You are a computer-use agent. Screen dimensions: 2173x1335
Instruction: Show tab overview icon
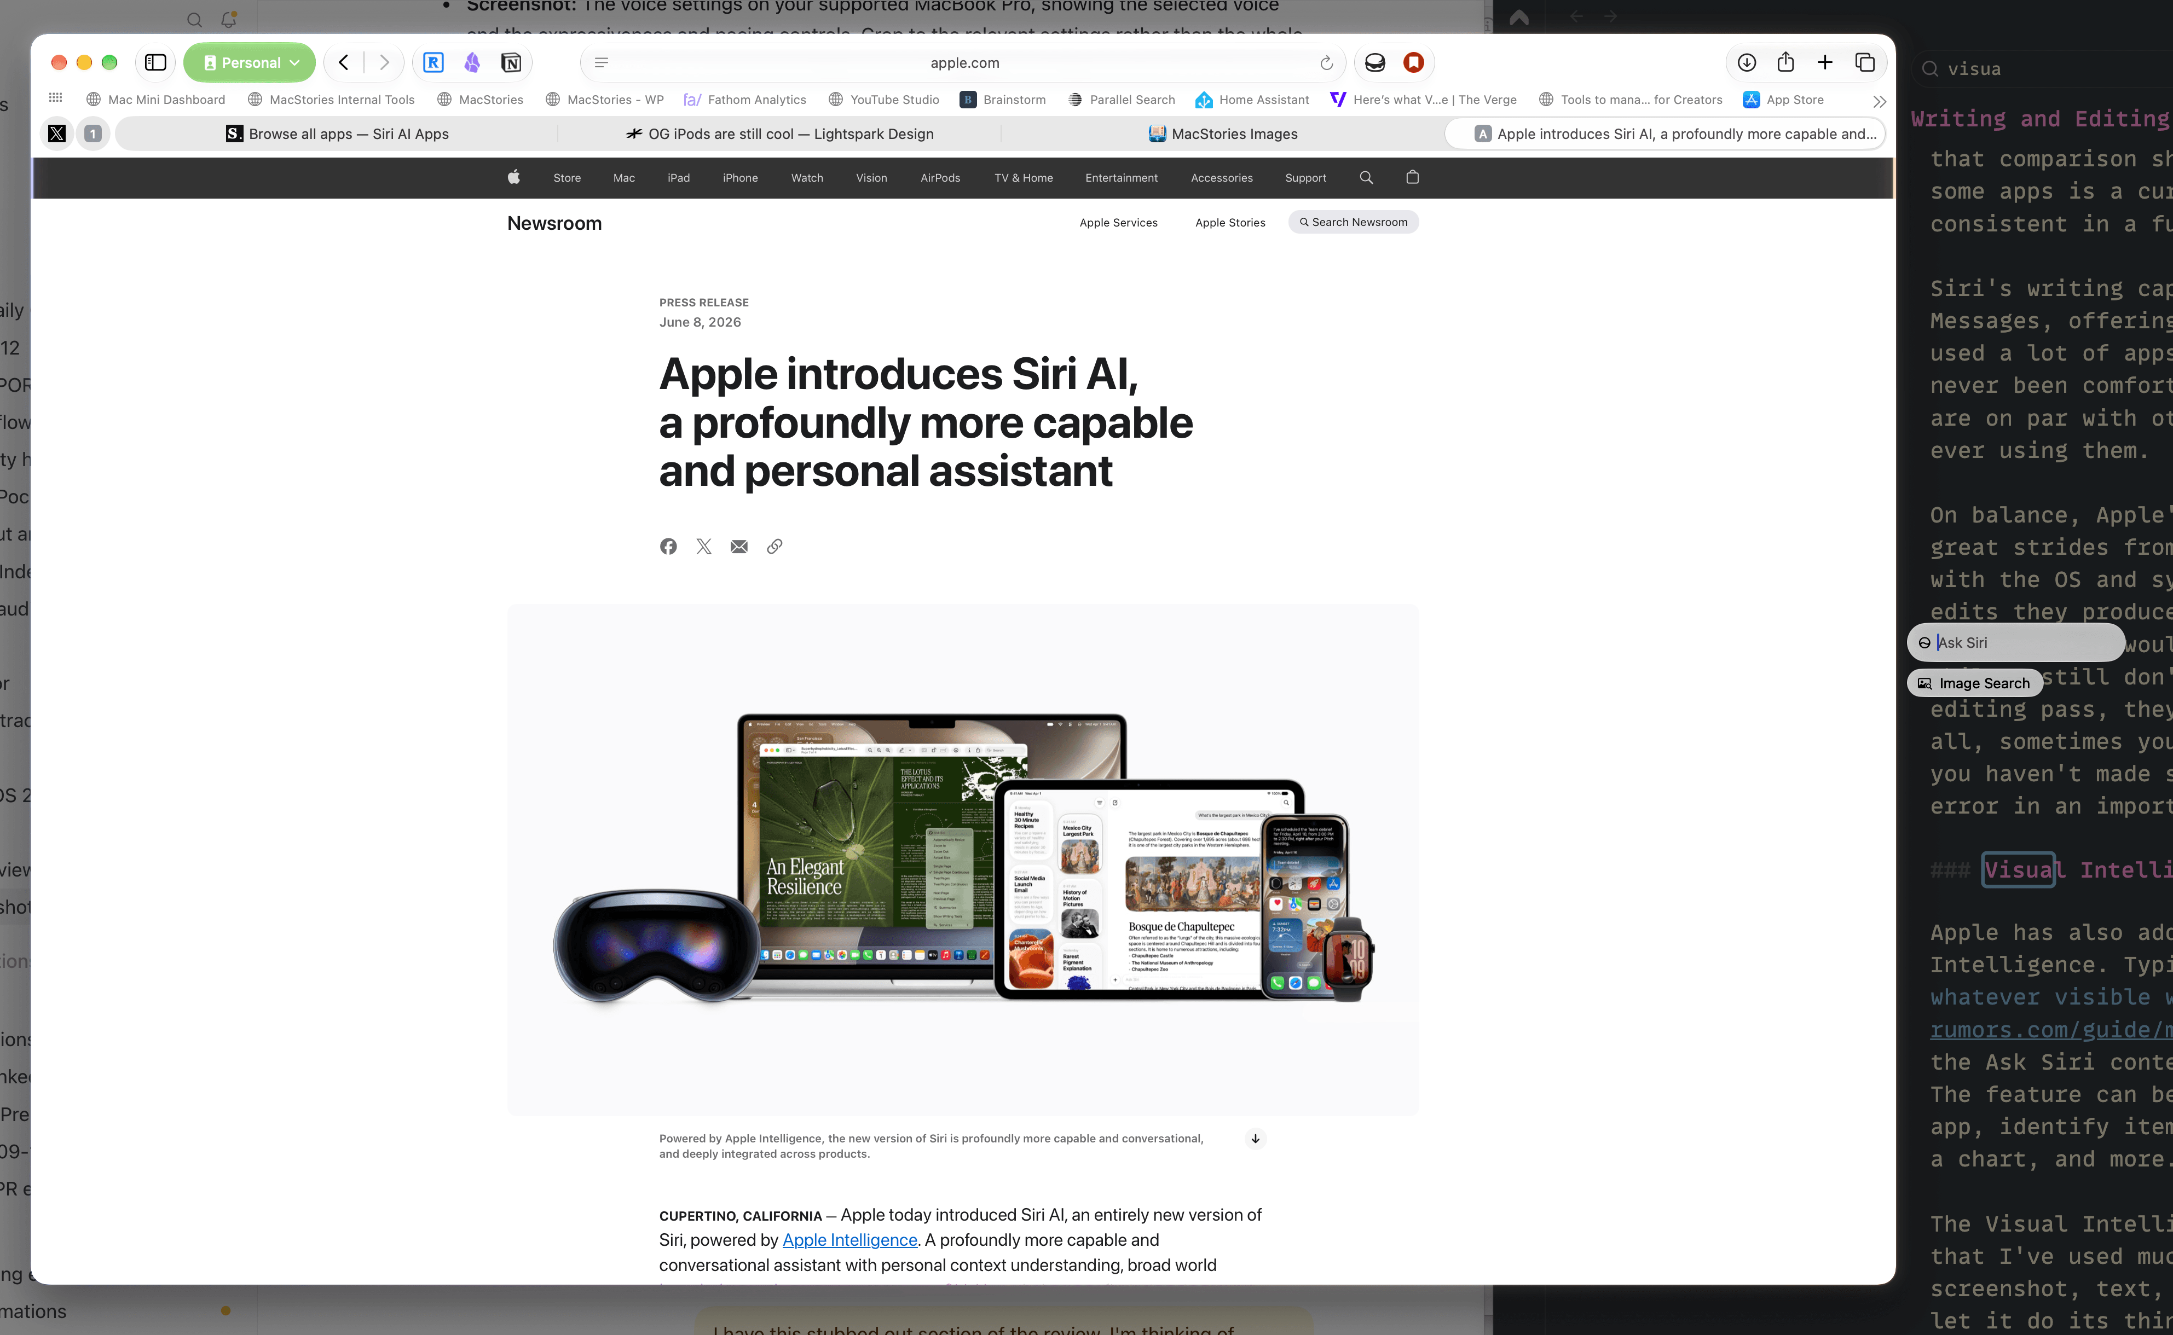pyautogui.click(x=1865, y=63)
